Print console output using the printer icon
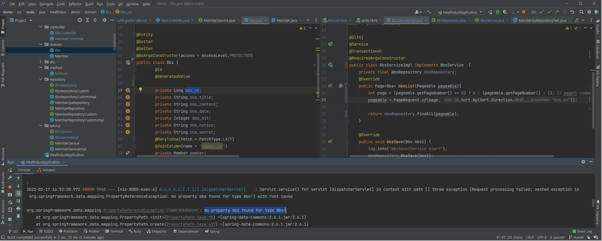The width and height of the screenshot is (602, 241). coord(18,208)
